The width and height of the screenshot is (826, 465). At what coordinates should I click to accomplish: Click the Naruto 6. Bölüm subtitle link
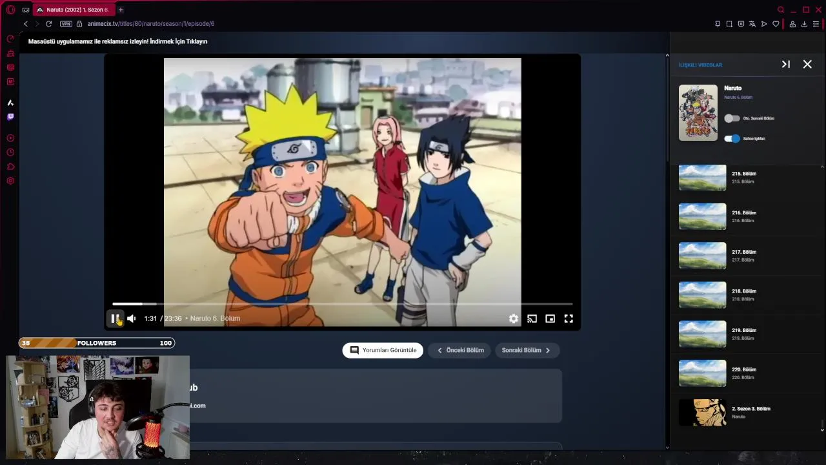pyautogui.click(x=738, y=98)
